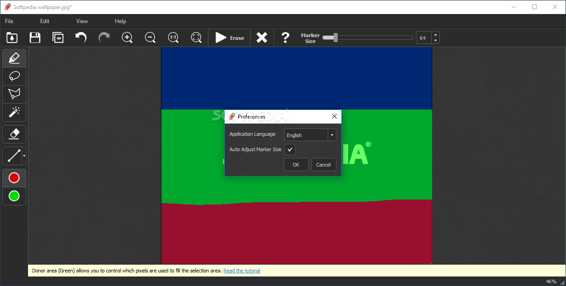Toggle Auto Adjust Marker Size checkbox
Image resolution: width=566 pixels, height=286 pixels.
pos(290,149)
